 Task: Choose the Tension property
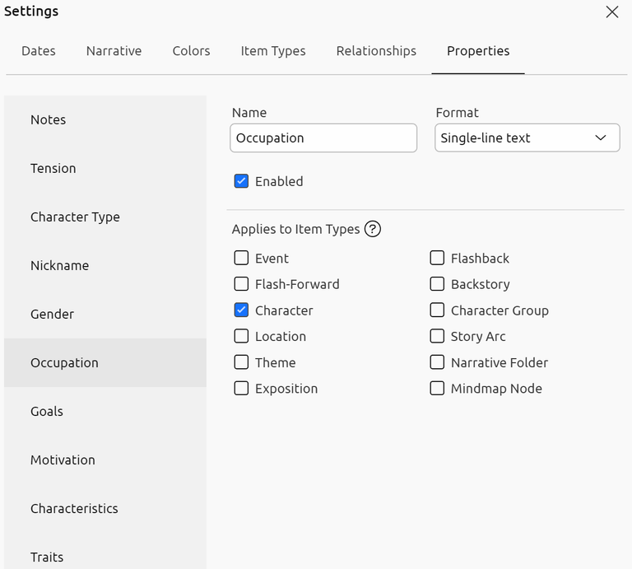(x=53, y=168)
